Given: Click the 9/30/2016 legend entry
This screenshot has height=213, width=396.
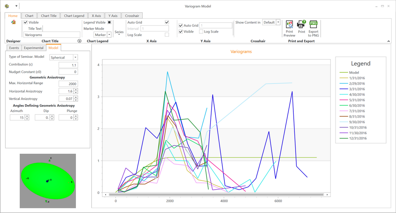Looking at the screenshot, I should [352, 122].
